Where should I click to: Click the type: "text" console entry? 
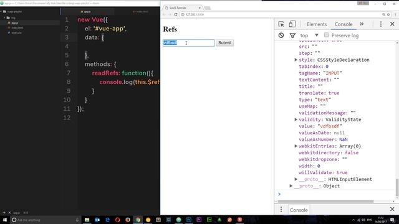tap(315, 100)
